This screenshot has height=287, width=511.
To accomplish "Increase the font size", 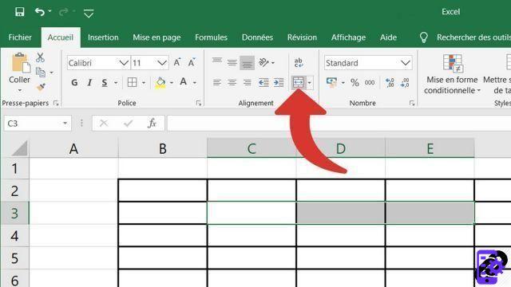I will pos(177,62).
